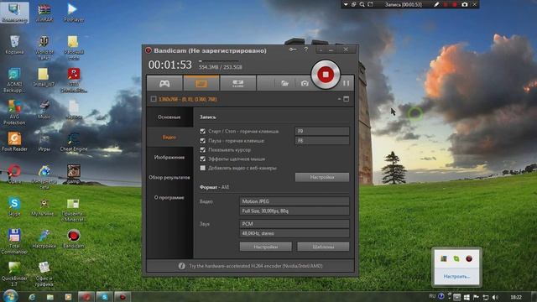This screenshot has width=537, height=302.
Task: Click the fullscreen box icon on area bar
Action: tap(347, 99)
